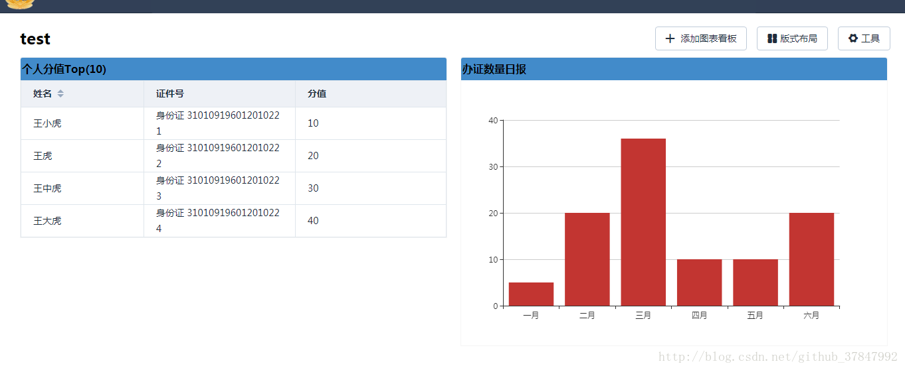Click the app logo in the top bar
This screenshot has height=370, width=905.
tap(20, 4)
